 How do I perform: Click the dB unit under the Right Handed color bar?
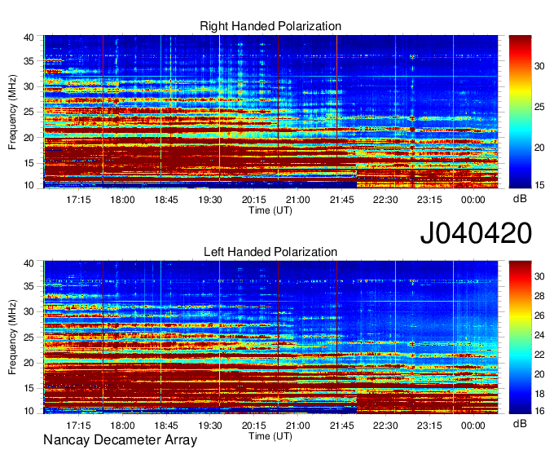click(520, 199)
